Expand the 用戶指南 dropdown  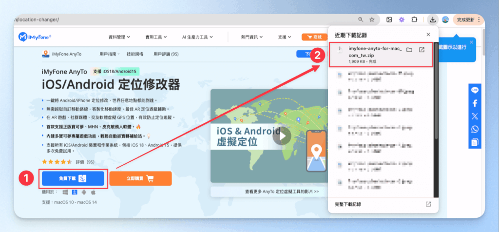[110, 54]
